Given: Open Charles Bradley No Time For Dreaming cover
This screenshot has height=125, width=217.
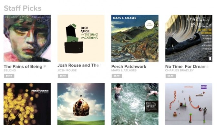Looking at the screenshot, I should pos(189,38).
